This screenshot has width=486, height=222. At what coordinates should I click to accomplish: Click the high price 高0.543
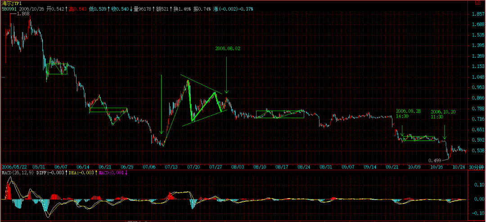(78, 9)
